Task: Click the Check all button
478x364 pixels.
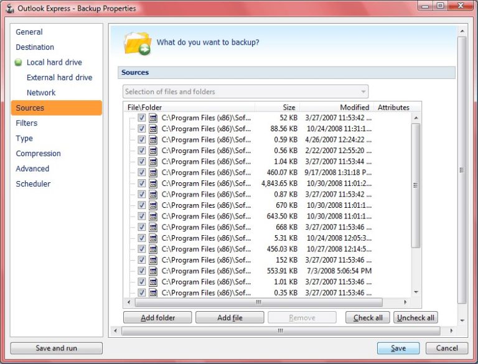Action: [x=368, y=318]
